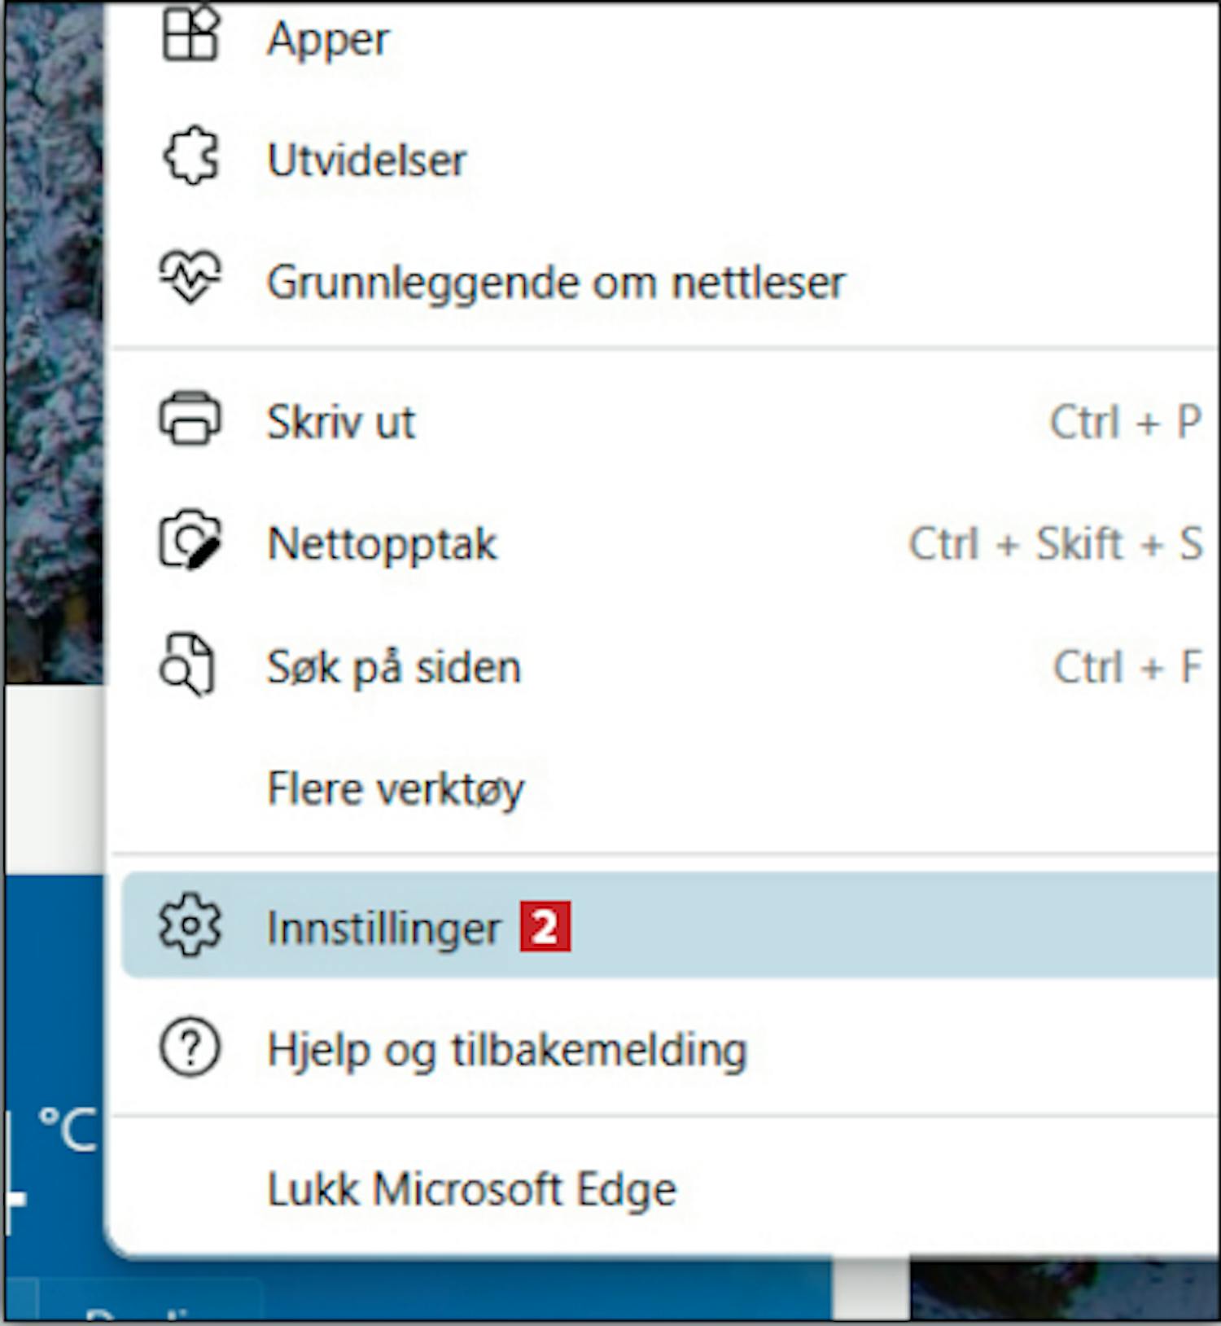Click the heartbeat icon for Grunnleggende om nettleser
Screen dimensions: 1221x1326
tap(190, 277)
